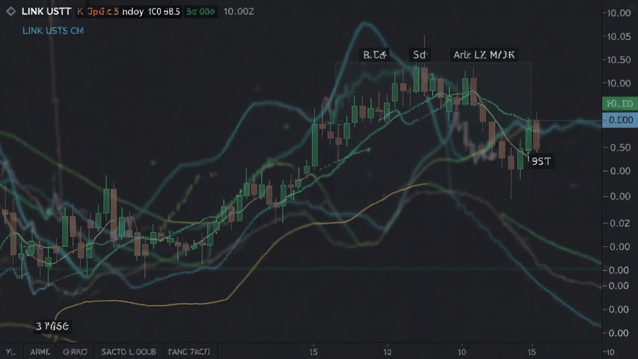638x359 pixels.
Task: Click the green 'So 000' header value
Action: point(201,11)
